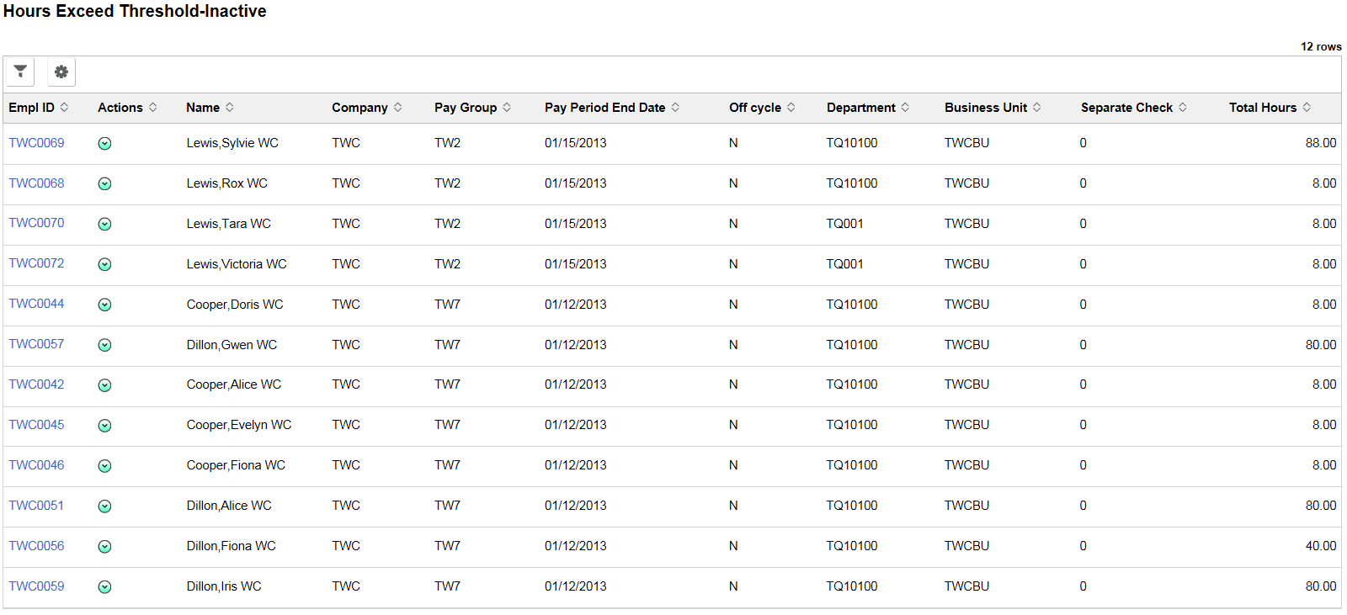Sort by Total Hours column
Viewport: 1347px width, 615px height.
[1270, 108]
